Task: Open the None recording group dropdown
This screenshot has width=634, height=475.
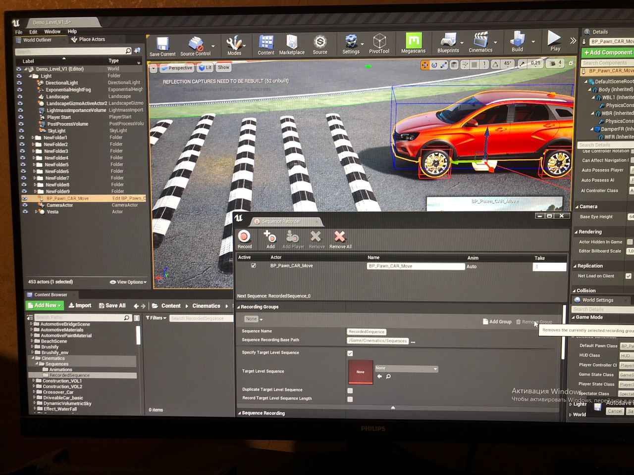Action: (x=254, y=319)
